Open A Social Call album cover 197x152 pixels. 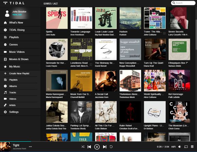(x=106, y=81)
